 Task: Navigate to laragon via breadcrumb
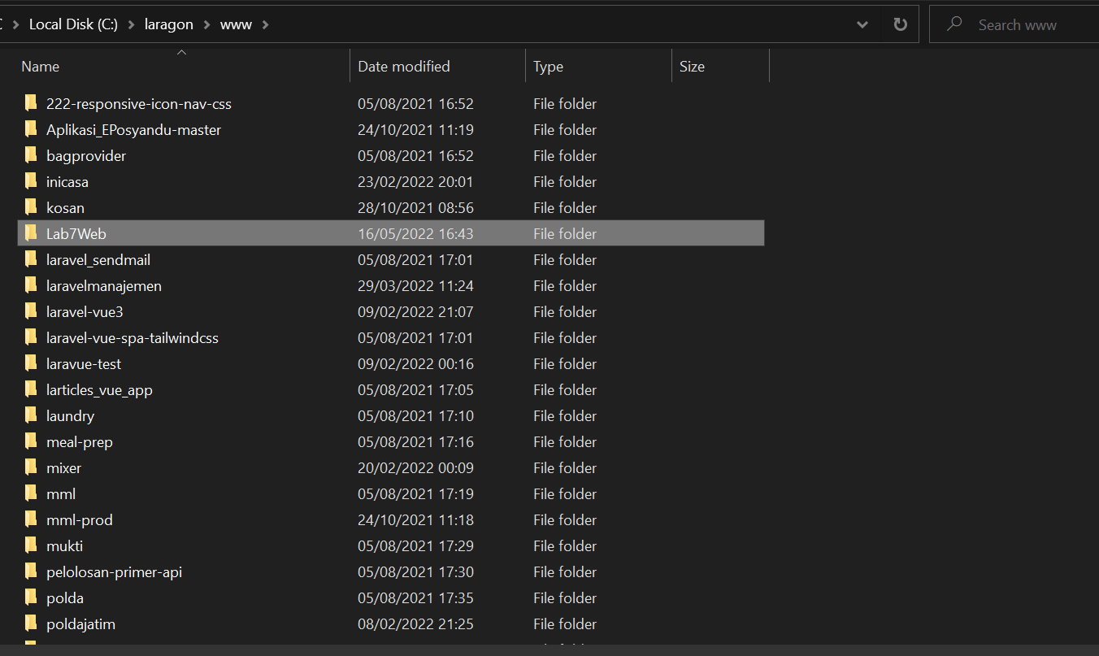point(168,24)
